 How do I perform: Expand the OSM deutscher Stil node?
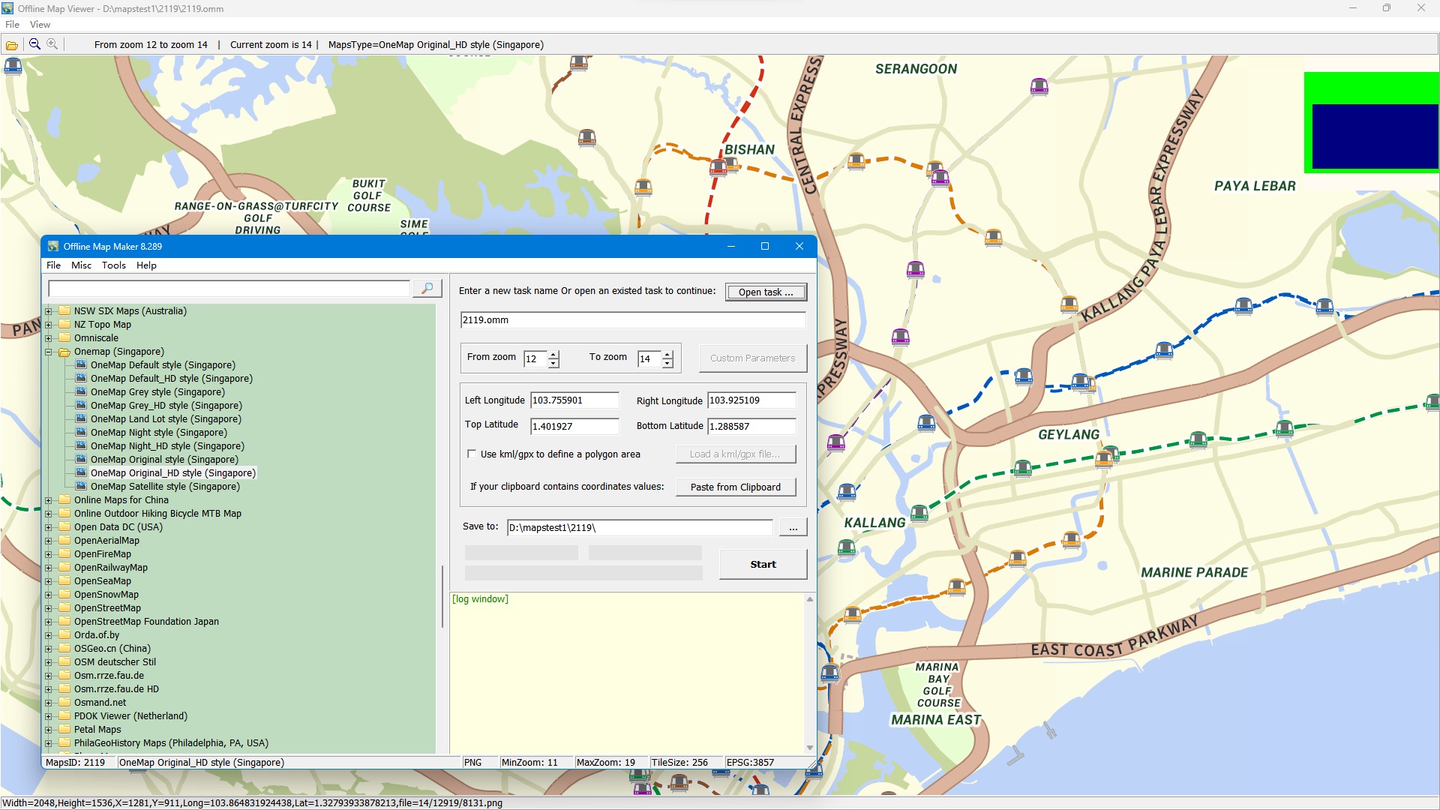point(49,662)
